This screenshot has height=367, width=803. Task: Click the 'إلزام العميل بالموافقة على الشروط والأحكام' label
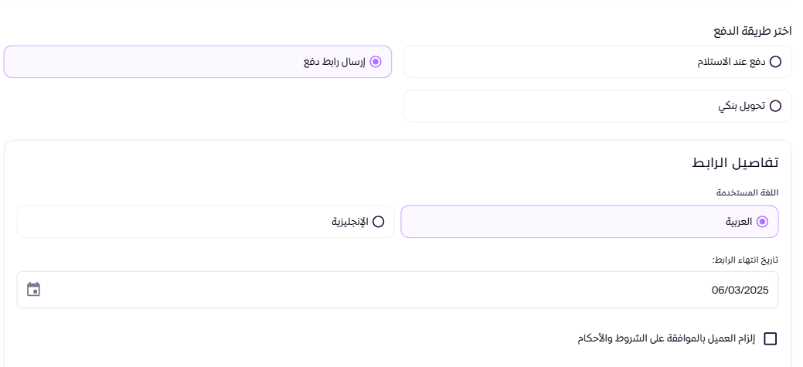click(665, 339)
